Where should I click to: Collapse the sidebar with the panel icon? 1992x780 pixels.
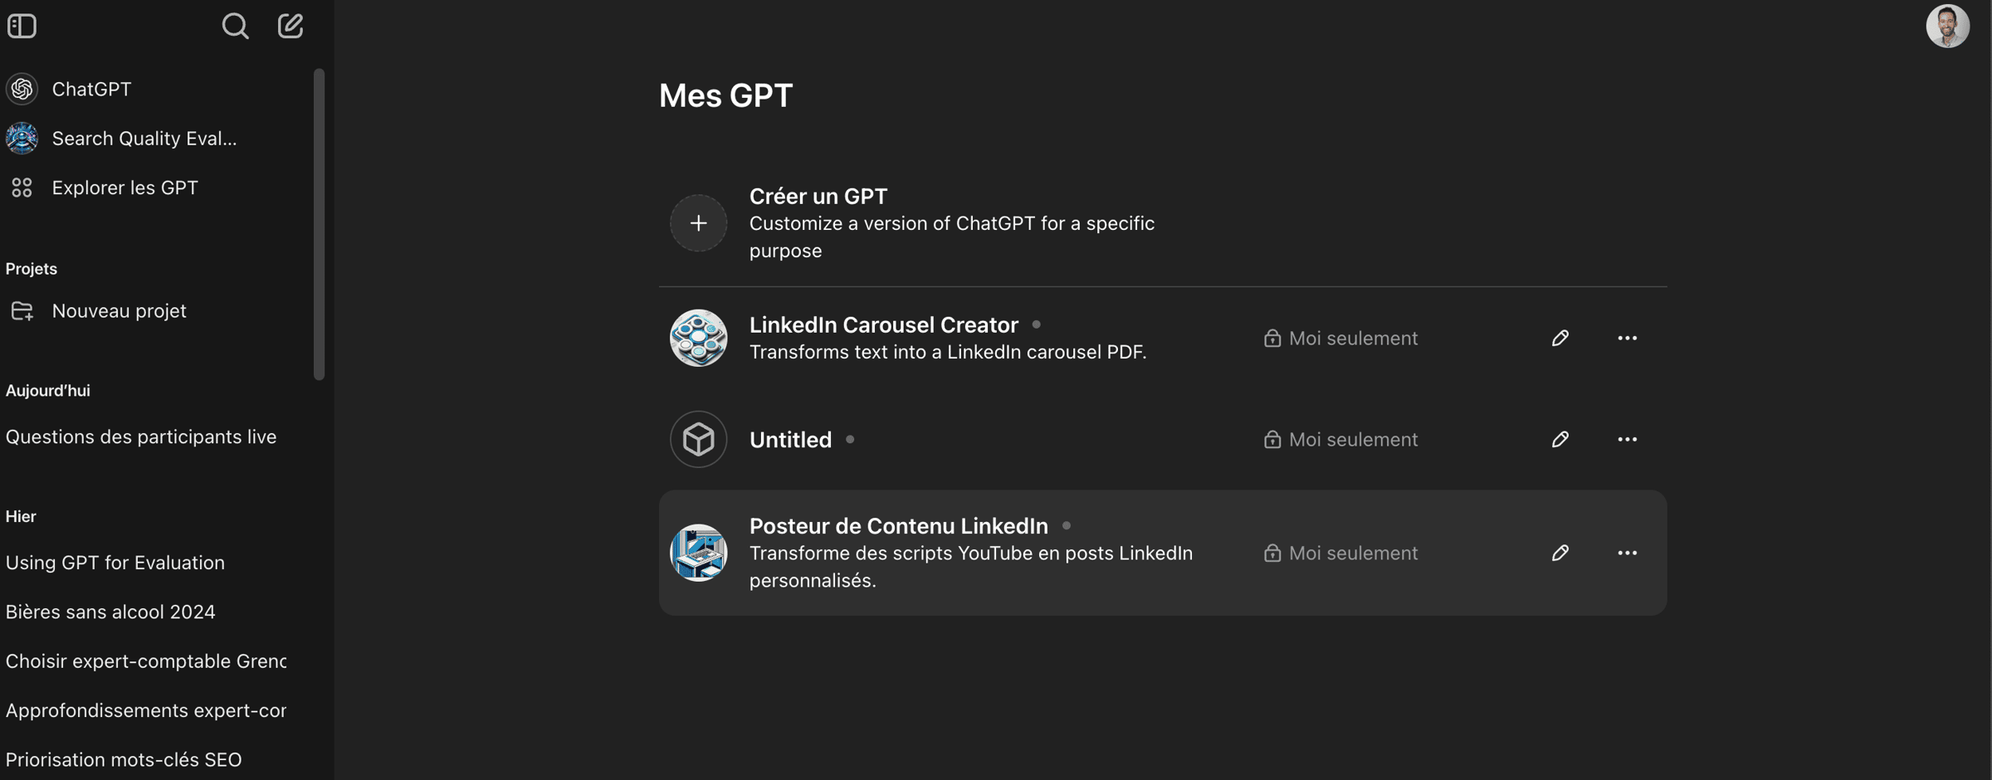click(22, 26)
